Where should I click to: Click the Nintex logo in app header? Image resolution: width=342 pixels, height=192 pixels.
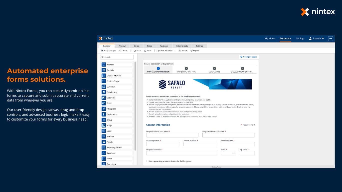106,38
